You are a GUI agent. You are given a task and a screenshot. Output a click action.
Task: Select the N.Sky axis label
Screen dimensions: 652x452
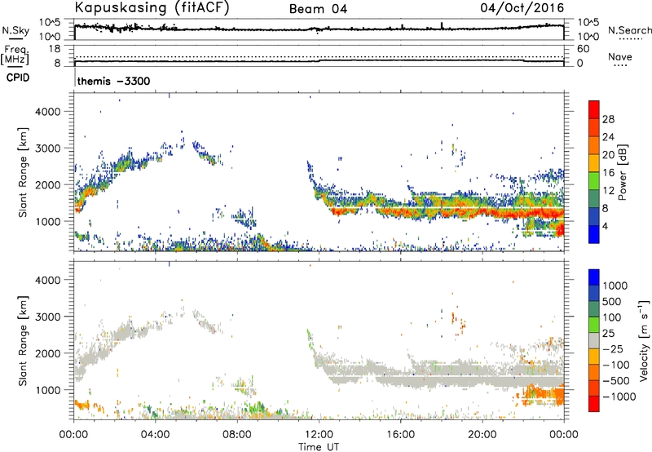15,30
